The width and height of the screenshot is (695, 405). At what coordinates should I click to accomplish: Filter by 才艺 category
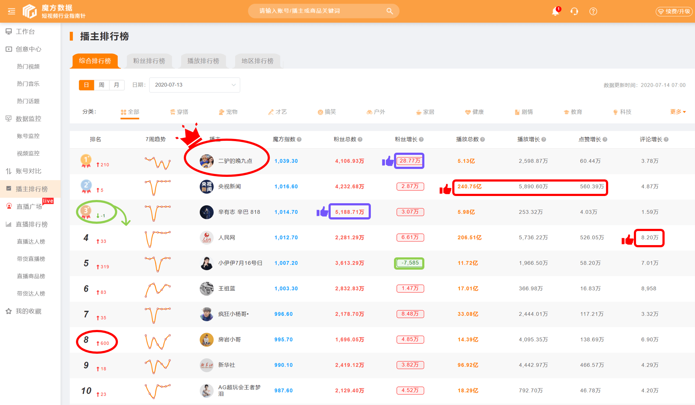(277, 112)
